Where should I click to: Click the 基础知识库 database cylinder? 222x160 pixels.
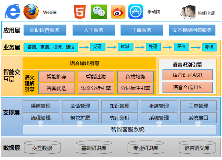point(94,147)
